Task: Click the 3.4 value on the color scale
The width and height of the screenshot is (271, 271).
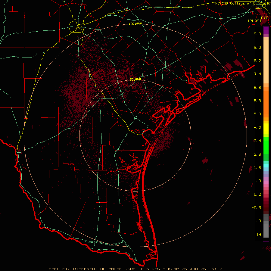Action: [x=257, y=141]
